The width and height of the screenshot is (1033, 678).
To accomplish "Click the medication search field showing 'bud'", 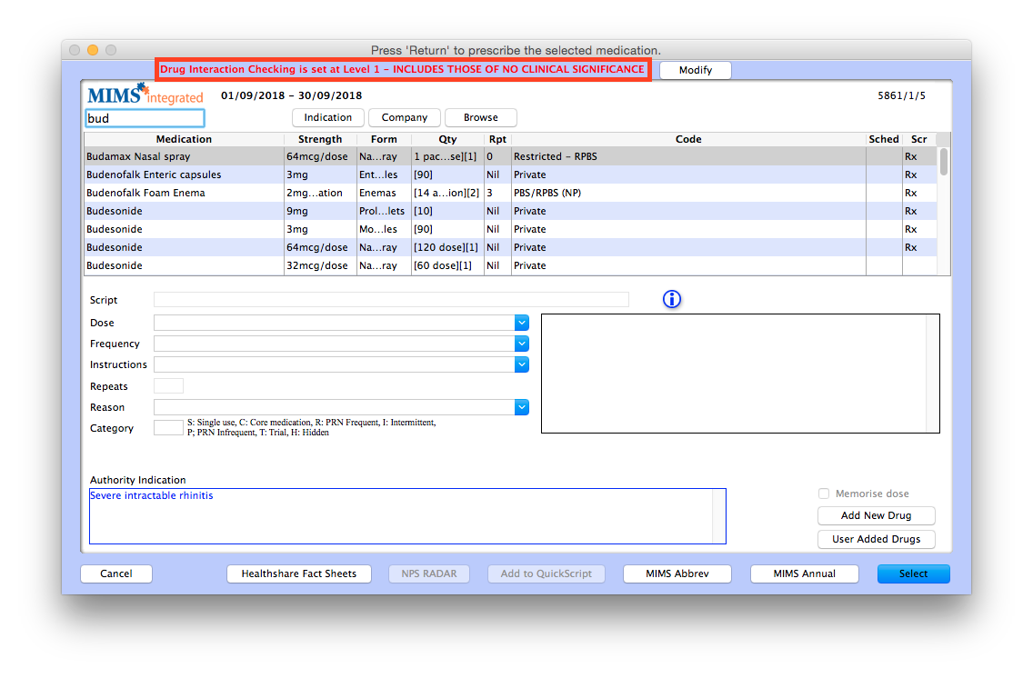I will pyautogui.click(x=144, y=117).
